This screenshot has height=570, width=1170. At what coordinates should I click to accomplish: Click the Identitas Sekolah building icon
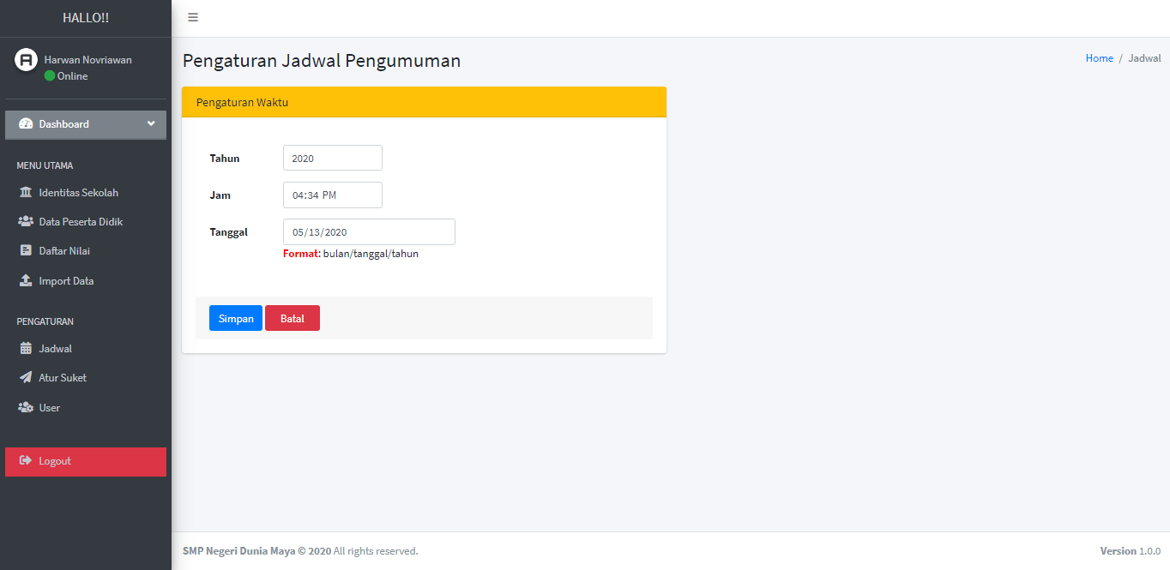point(26,193)
